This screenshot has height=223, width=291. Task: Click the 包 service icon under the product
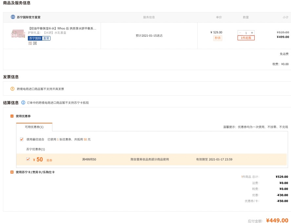point(30,43)
